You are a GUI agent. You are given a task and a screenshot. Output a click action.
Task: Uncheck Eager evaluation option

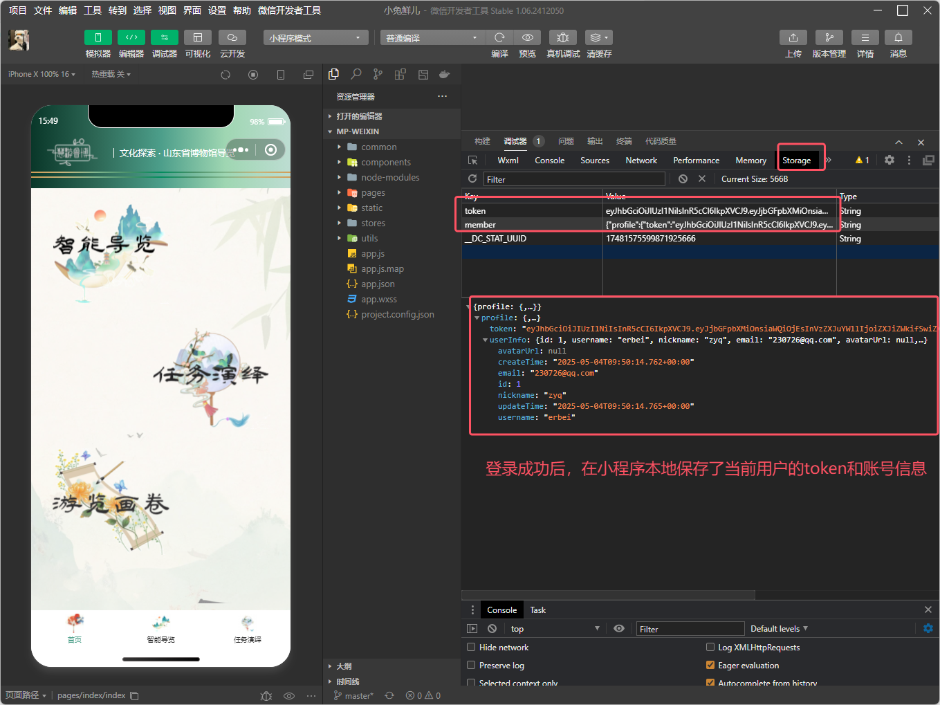point(710,665)
